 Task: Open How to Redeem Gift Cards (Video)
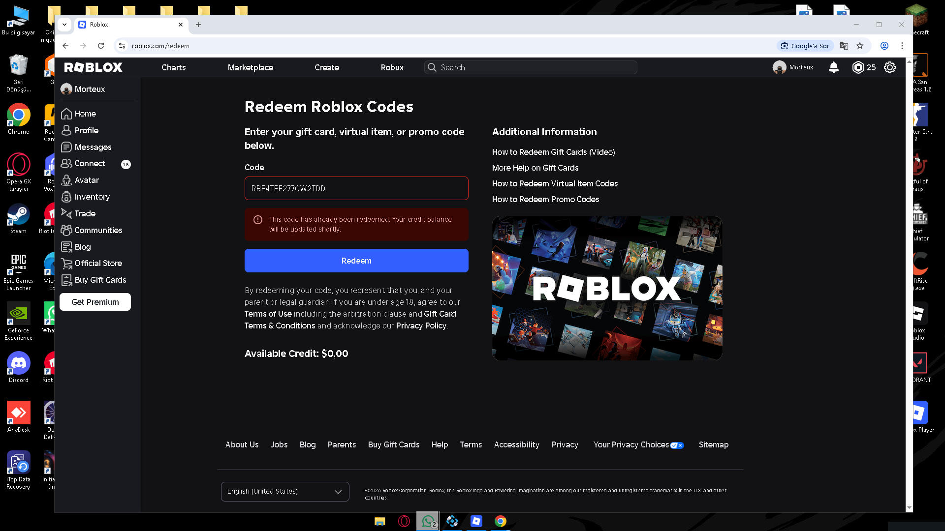(554, 152)
